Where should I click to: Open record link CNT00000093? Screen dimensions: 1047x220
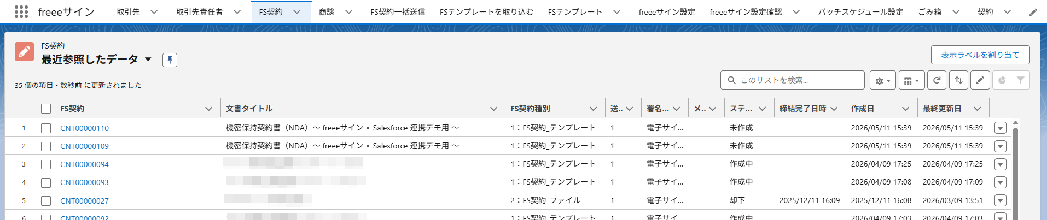coord(84,182)
